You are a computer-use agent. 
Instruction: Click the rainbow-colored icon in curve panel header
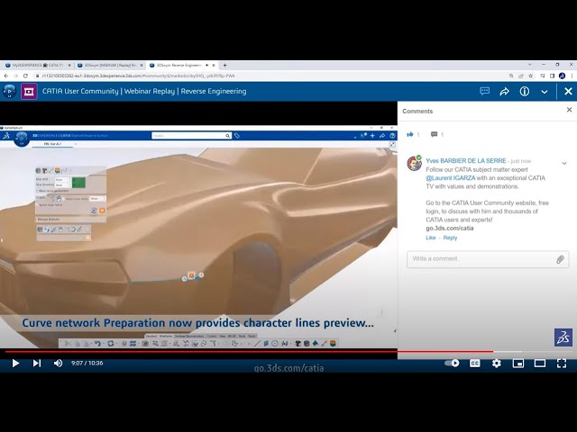pos(58,170)
